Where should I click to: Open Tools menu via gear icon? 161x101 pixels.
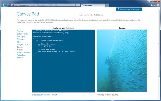click(158, 5)
